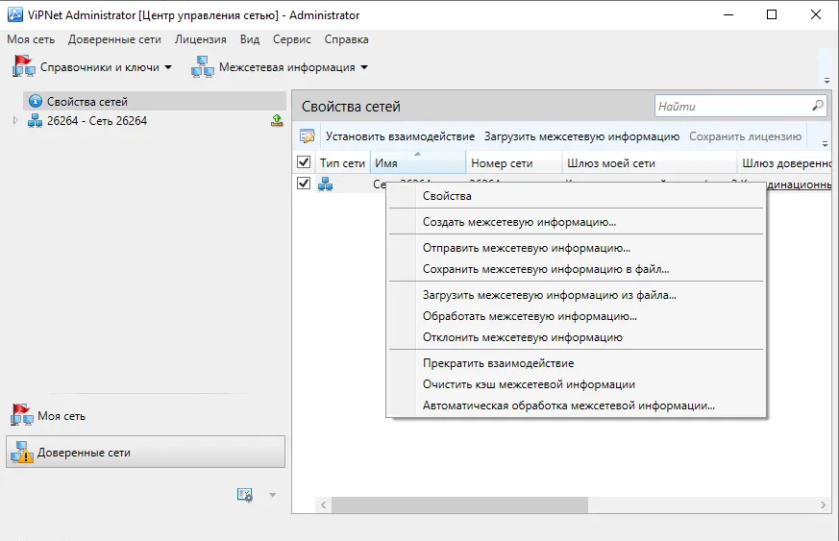The width and height of the screenshot is (839, 541).
Task: Select Прекратить взаимодействие in context menu
Action: click(576, 363)
